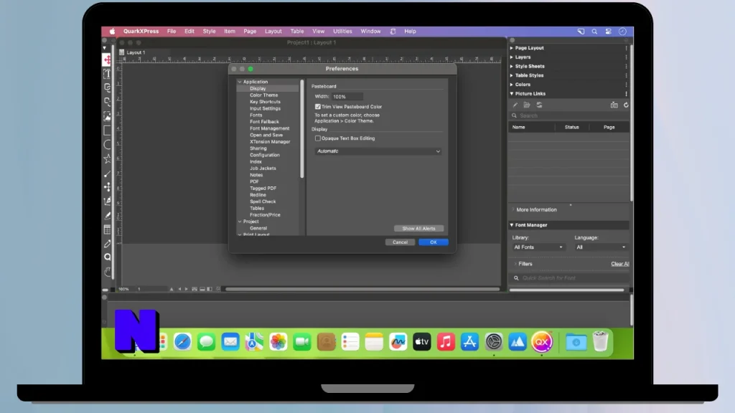Enable Opaque Text Box Editing checkbox
The height and width of the screenshot is (413, 735).
318,138
